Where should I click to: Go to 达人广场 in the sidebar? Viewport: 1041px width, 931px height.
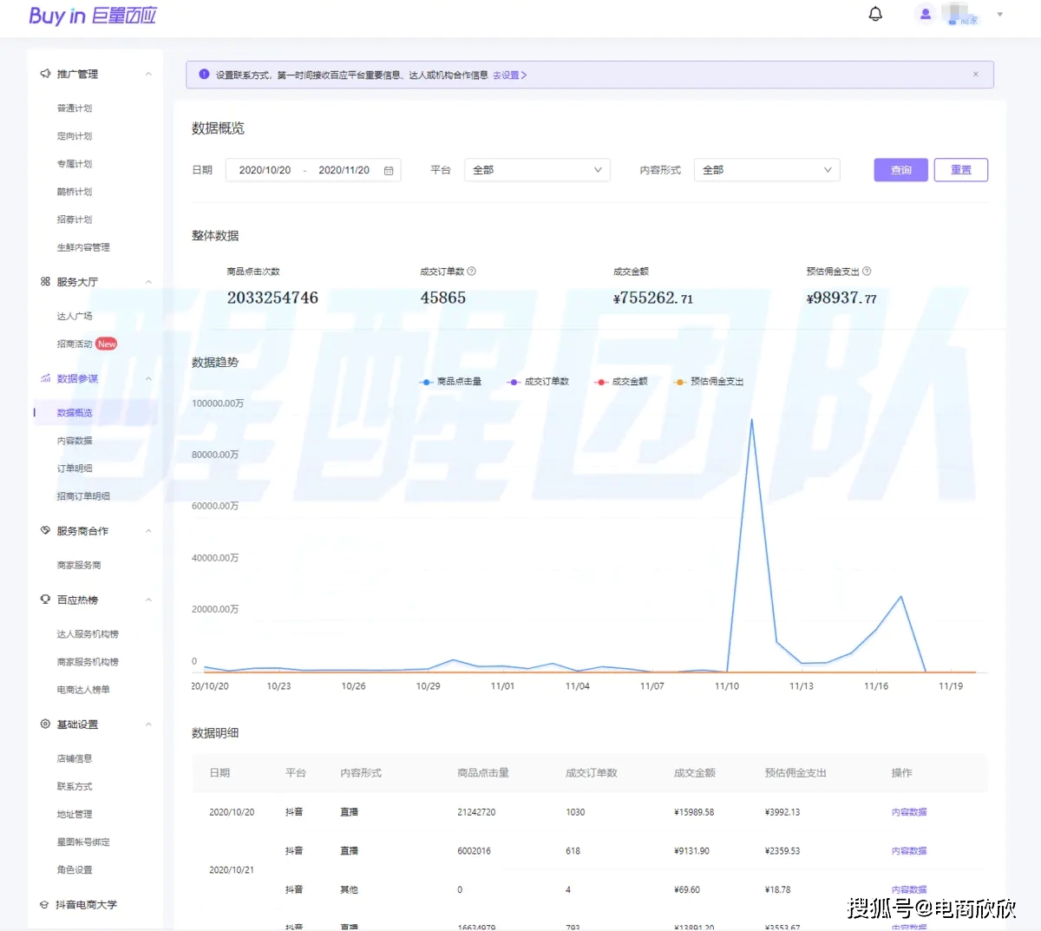(x=75, y=316)
